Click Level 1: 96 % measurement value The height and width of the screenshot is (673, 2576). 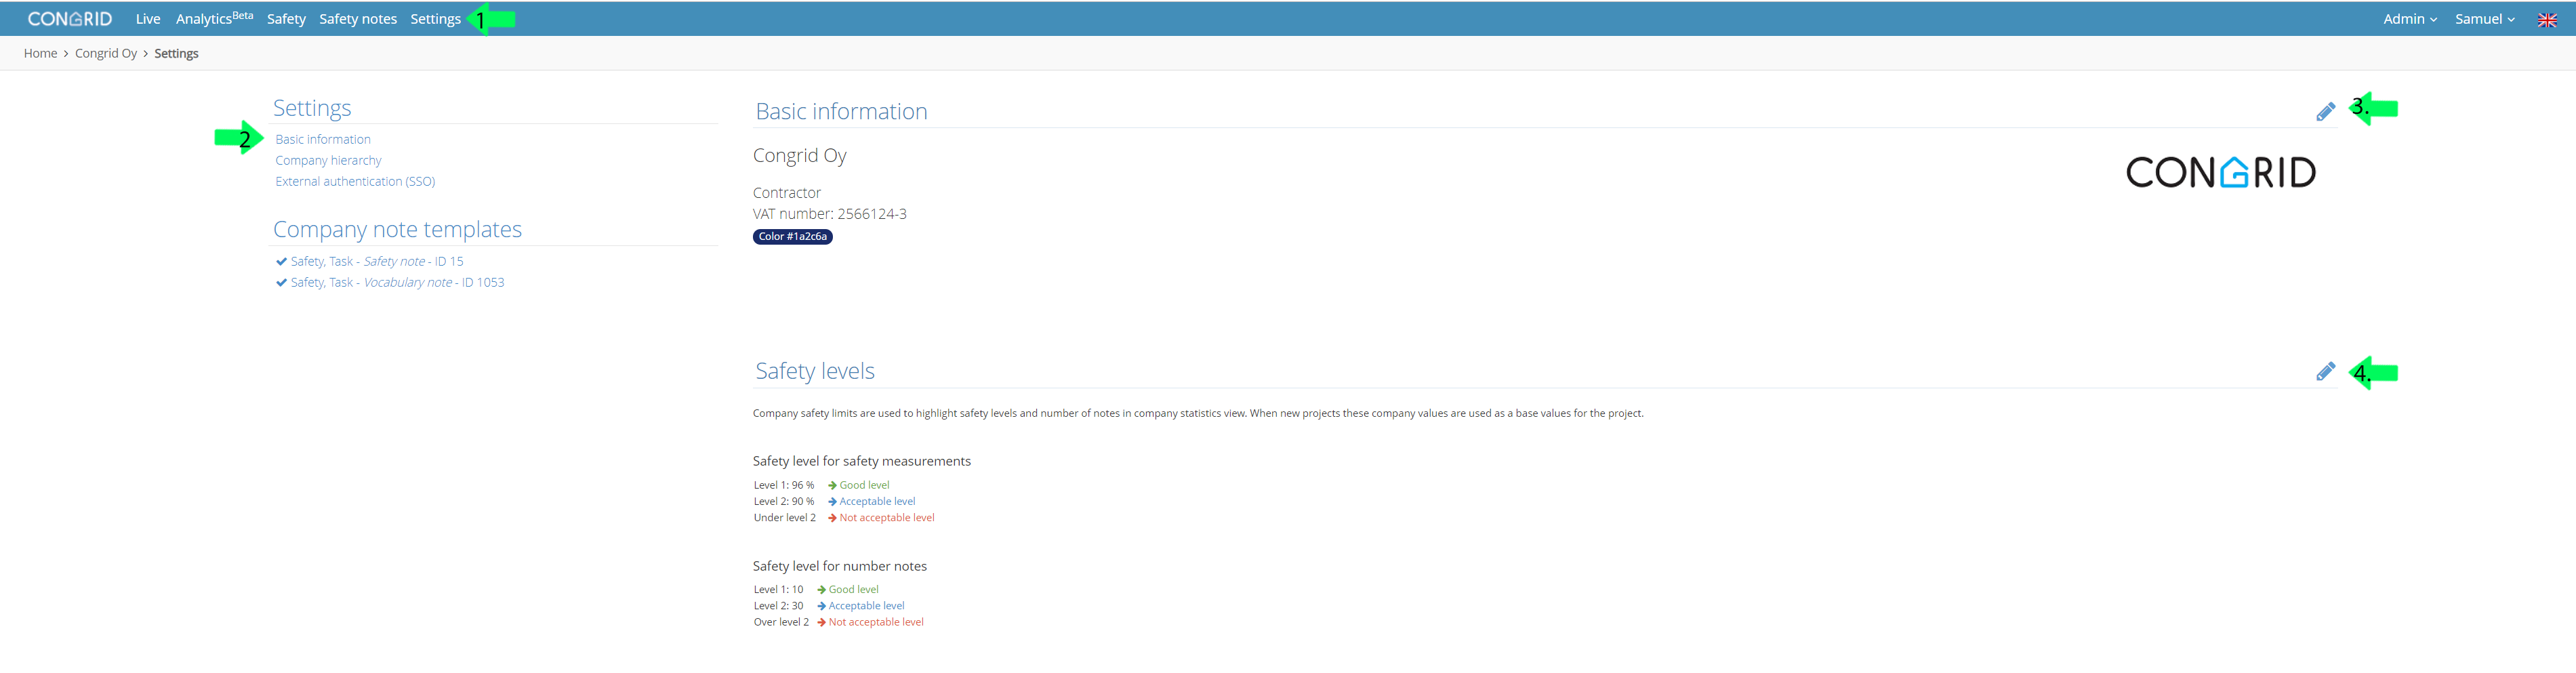pyautogui.click(x=784, y=485)
